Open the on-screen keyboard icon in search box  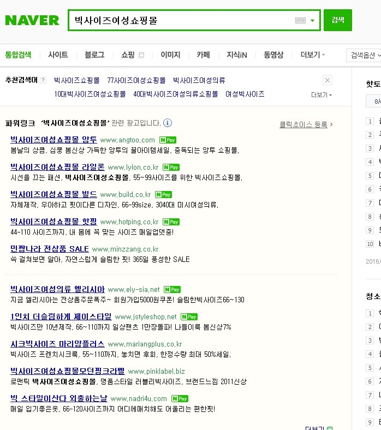[300, 20]
